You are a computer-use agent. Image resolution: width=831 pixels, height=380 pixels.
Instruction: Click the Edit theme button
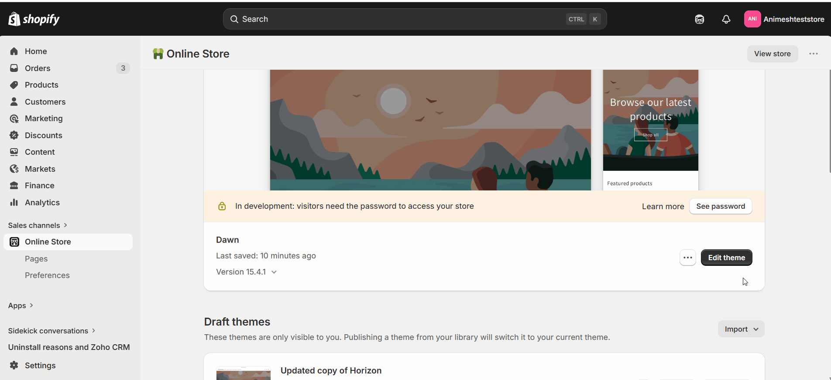click(726, 258)
